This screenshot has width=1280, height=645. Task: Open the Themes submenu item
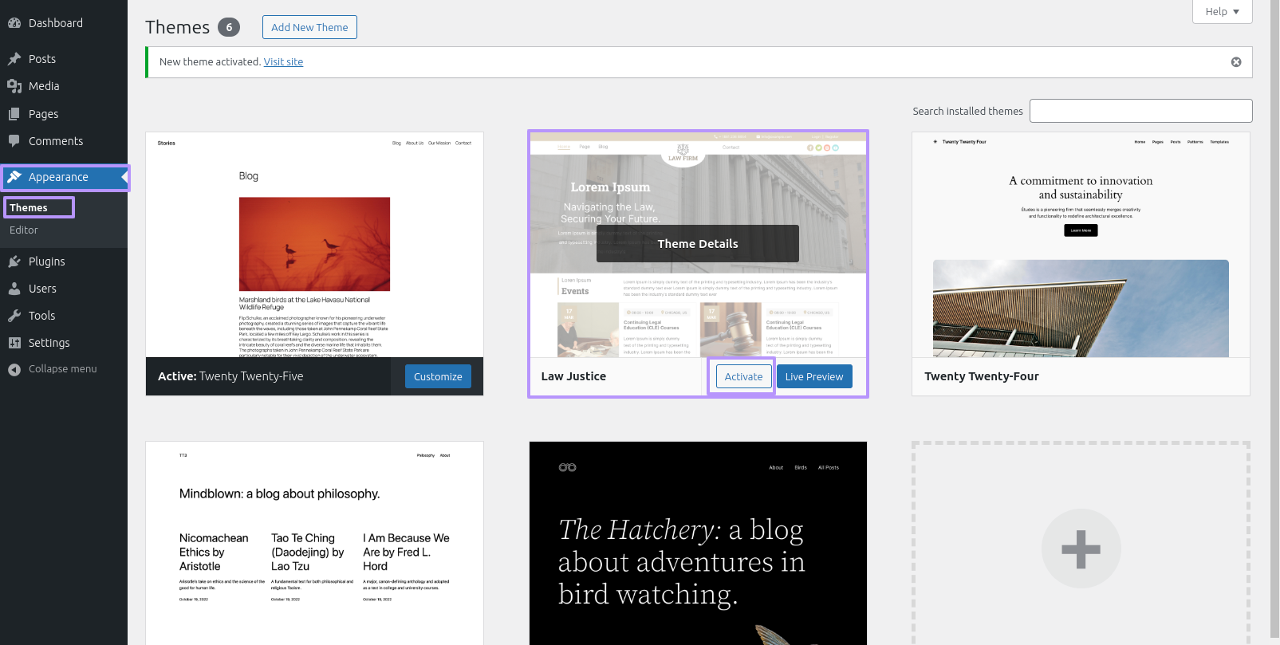[29, 207]
